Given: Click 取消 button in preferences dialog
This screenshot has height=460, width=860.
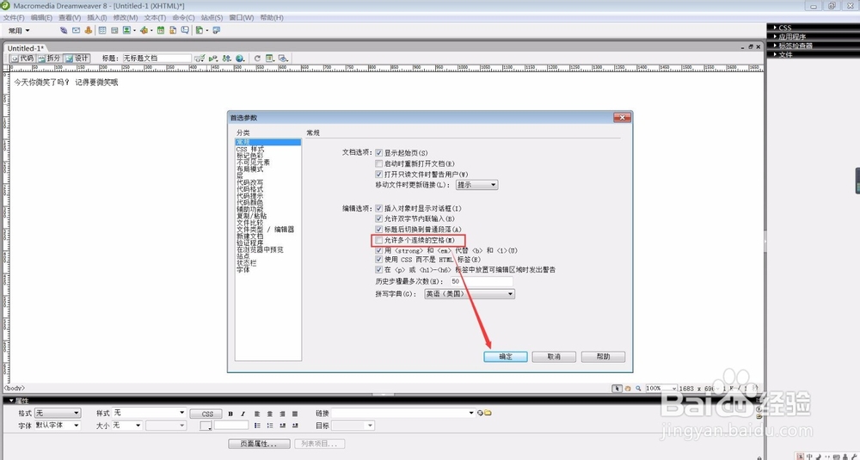Looking at the screenshot, I should click(x=554, y=356).
